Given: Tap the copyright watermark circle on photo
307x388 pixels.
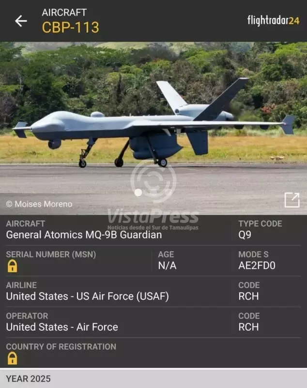Looking at the screenshot, I should 153,180.
